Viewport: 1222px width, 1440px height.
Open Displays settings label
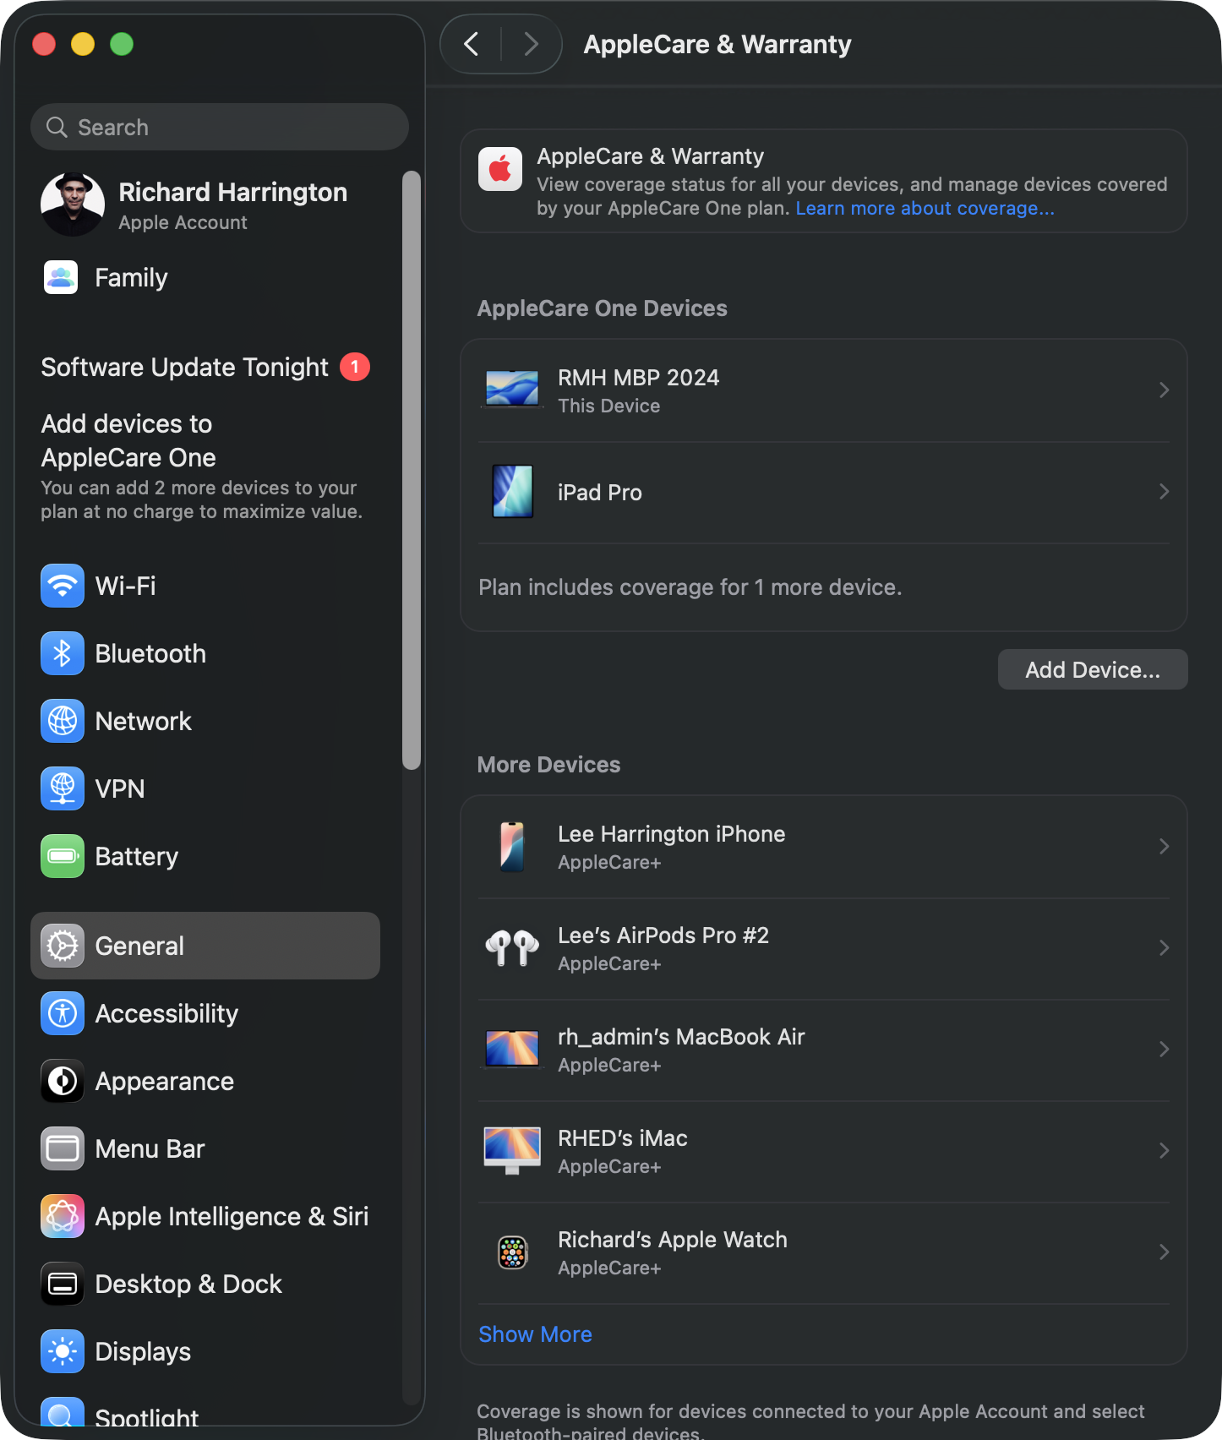(143, 1351)
